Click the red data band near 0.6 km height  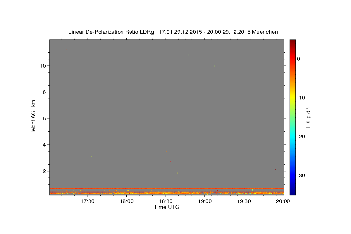click(x=166, y=189)
